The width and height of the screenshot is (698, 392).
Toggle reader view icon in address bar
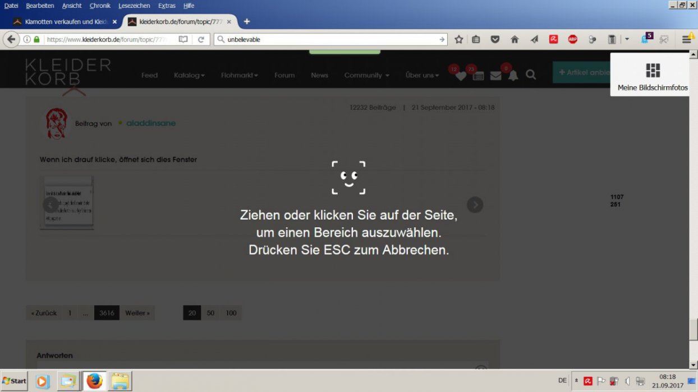pyautogui.click(x=183, y=39)
